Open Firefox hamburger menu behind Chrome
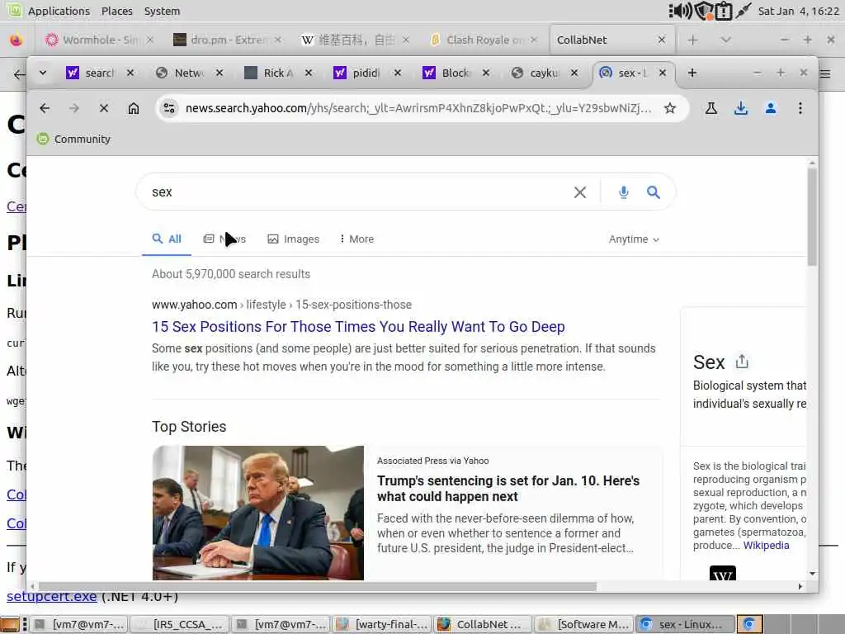Image resolution: width=845 pixels, height=634 pixels. (825, 73)
